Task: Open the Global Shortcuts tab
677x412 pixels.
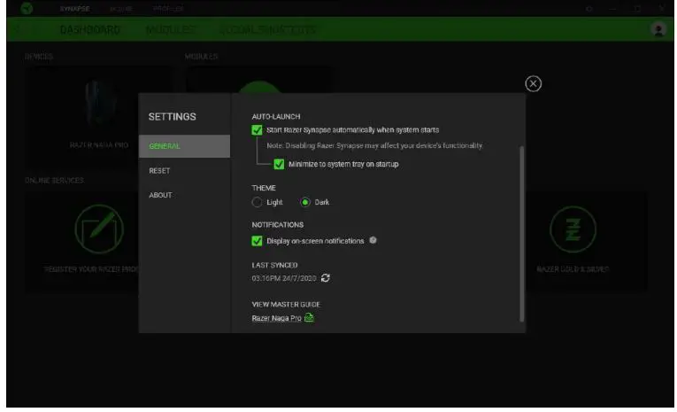Action: point(267,30)
